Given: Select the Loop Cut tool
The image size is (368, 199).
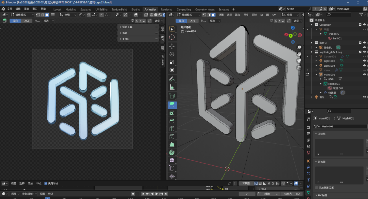Looking at the screenshot, I should coord(172,129).
